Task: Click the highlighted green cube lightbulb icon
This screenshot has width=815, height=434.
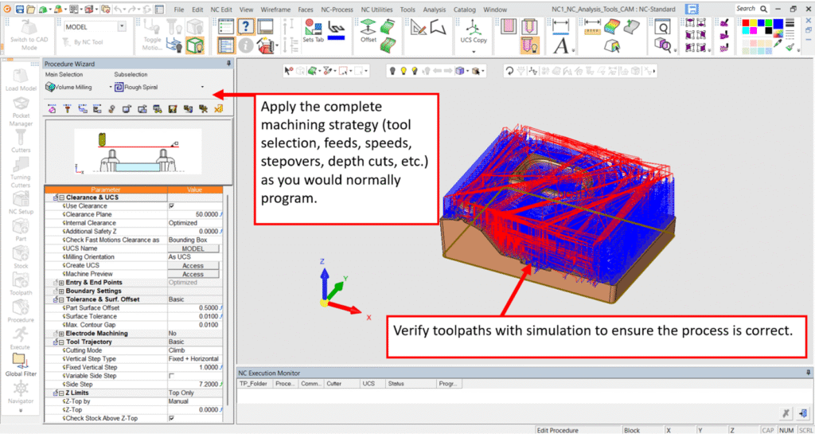Action: (x=195, y=45)
